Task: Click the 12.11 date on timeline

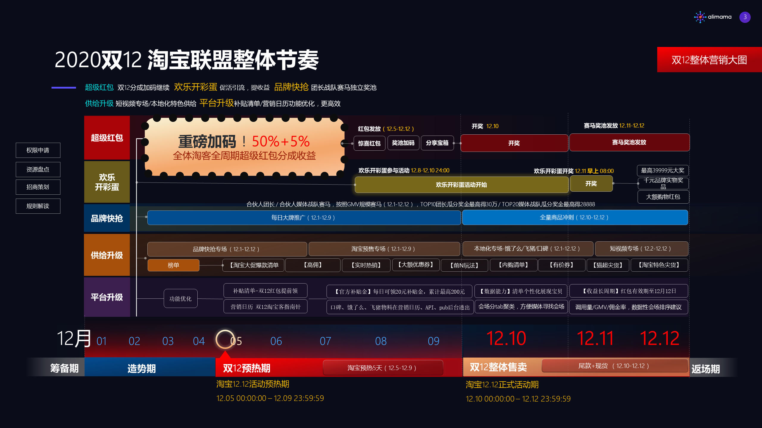Action: tap(595, 338)
